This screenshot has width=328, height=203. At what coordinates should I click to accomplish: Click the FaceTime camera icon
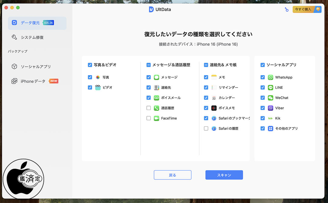tap(156, 118)
